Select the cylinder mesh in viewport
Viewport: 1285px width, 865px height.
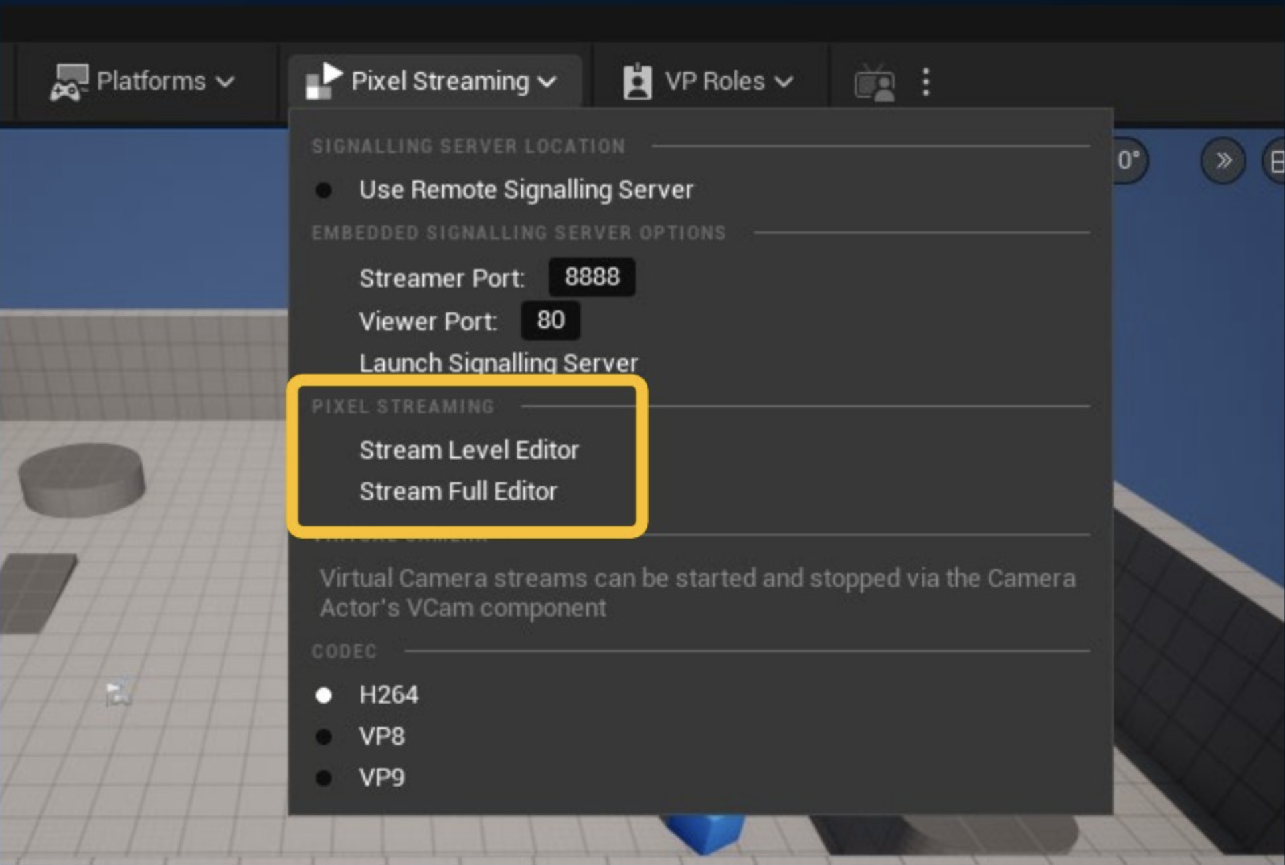point(82,479)
